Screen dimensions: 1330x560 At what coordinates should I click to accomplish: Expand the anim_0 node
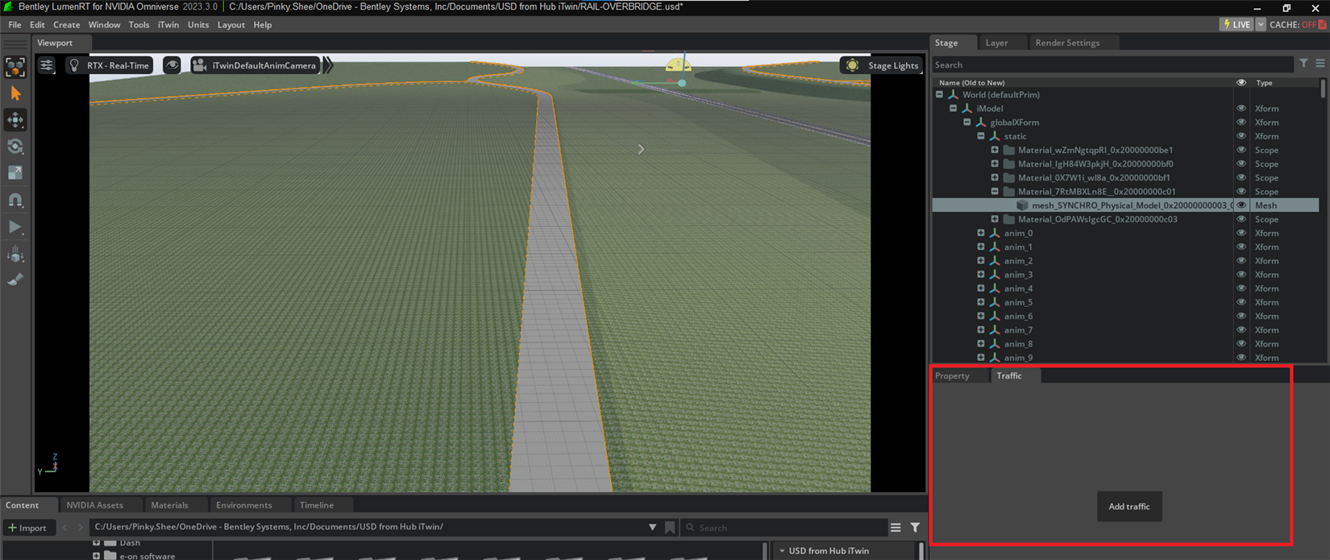(x=981, y=233)
